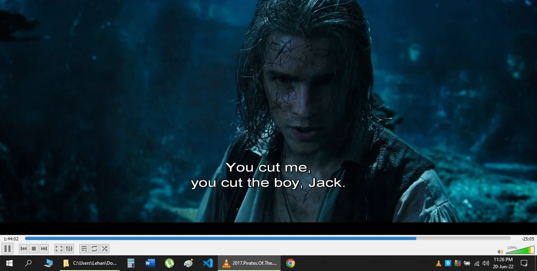Click the colorful security tray icon
The image size is (537, 271).
(458, 263)
